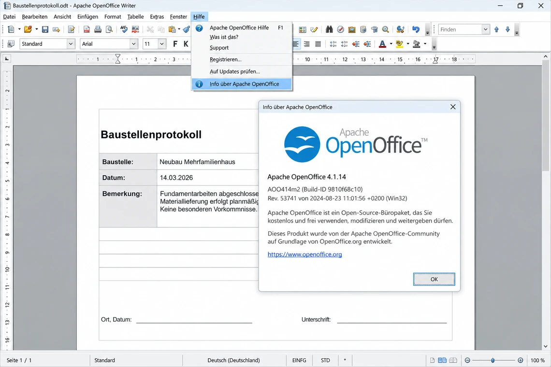Click the Paste clipboard icon
Viewport: 551px width, 367px height.
click(172, 29)
